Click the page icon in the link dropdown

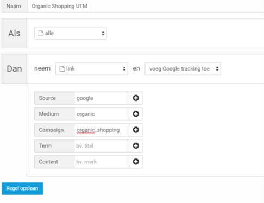click(x=62, y=69)
